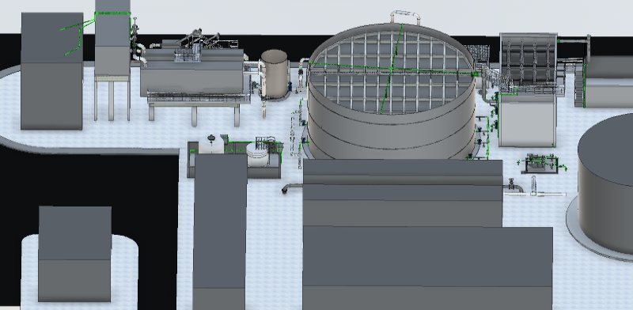Select the light gray box tank below the screen

pos(527,120)
